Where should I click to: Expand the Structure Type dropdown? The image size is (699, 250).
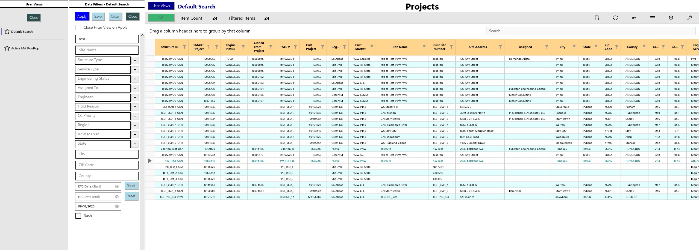[135, 61]
